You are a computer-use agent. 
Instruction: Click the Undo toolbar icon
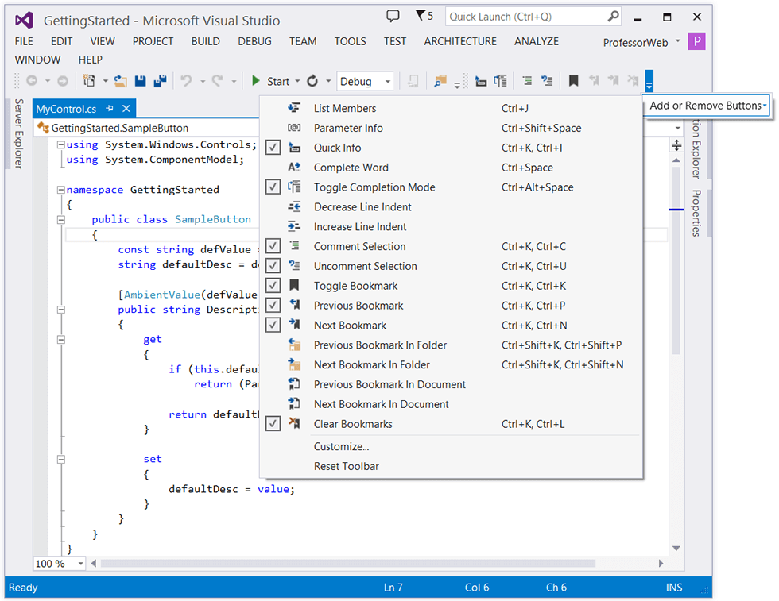186,80
